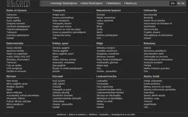Open the Transports category heading
The height and width of the screenshot is (117, 188).
coord(59,10)
